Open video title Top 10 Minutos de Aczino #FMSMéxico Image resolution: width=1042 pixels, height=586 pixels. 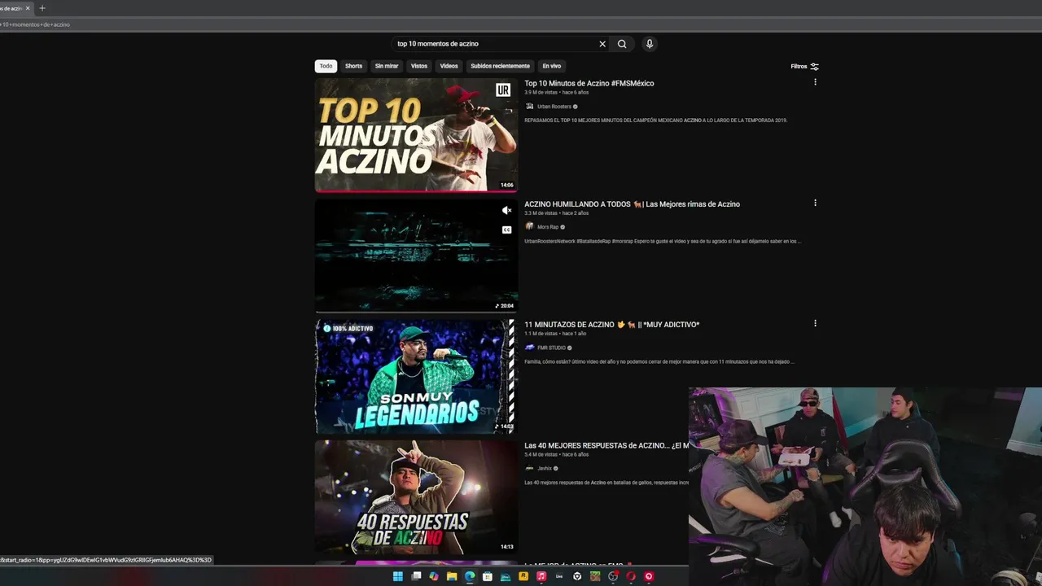(x=589, y=83)
